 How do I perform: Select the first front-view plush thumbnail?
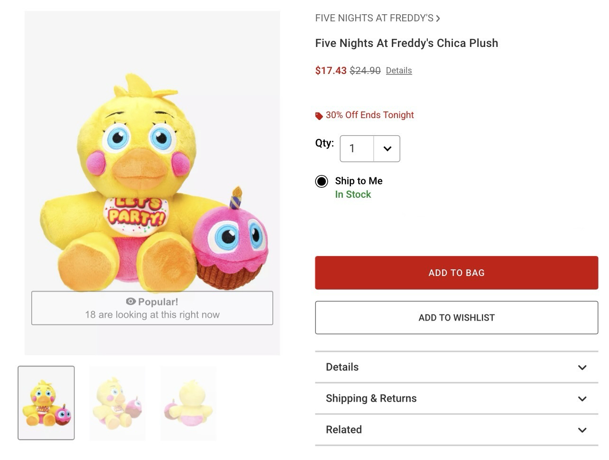46,403
